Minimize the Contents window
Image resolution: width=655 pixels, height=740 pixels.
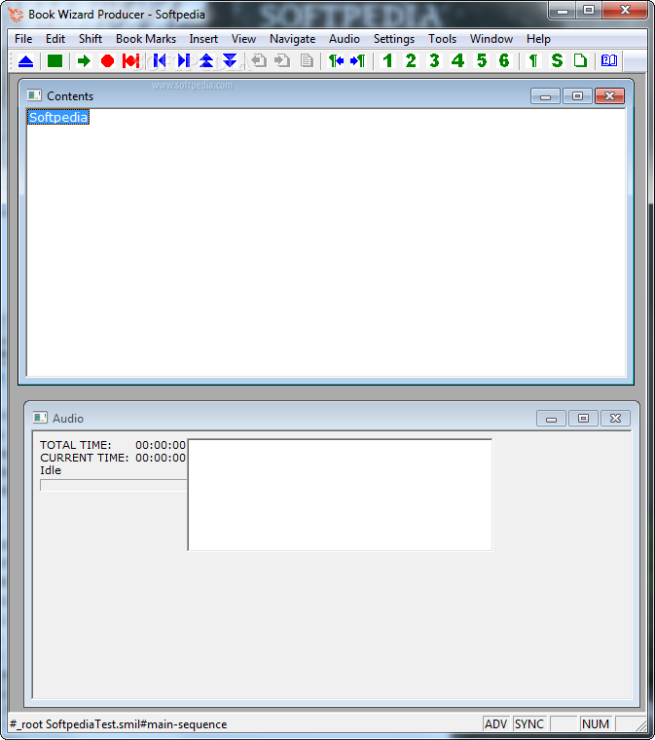click(546, 96)
